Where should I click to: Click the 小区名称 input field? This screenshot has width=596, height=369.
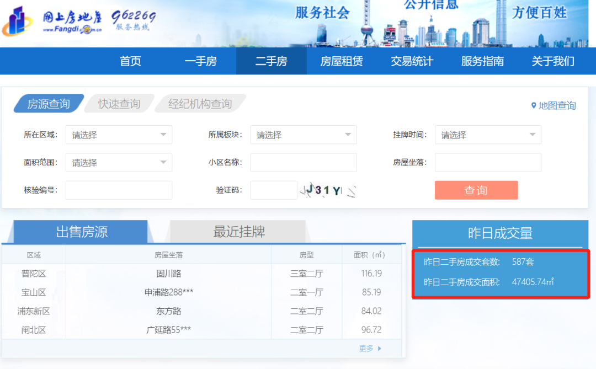(x=304, y=162)
